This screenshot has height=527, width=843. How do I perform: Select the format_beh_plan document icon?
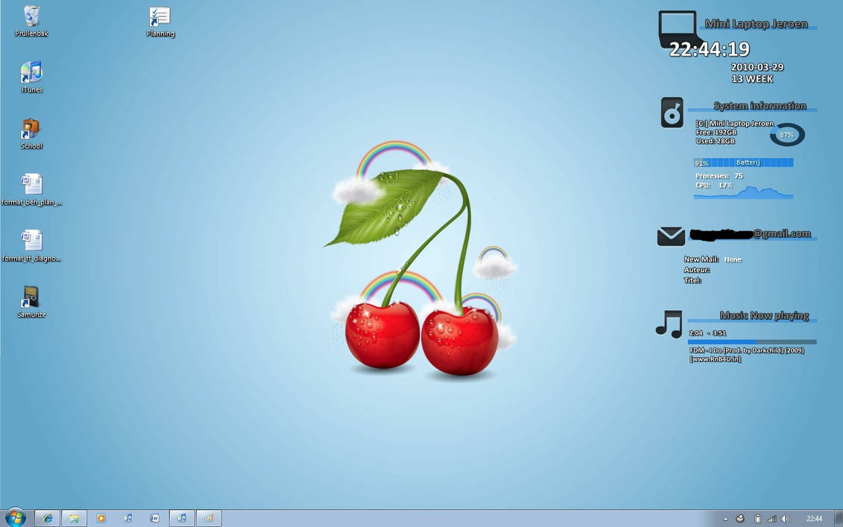[x=32, y=190]
